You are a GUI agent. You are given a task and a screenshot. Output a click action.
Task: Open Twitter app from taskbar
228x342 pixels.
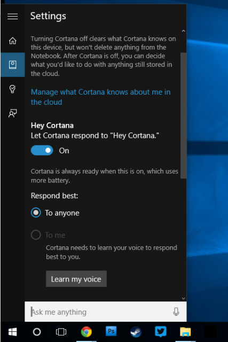pos(161,331)
